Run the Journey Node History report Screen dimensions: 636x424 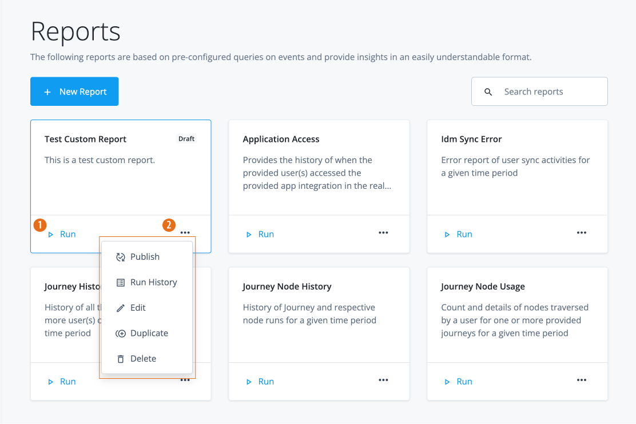tap(260, 382)
